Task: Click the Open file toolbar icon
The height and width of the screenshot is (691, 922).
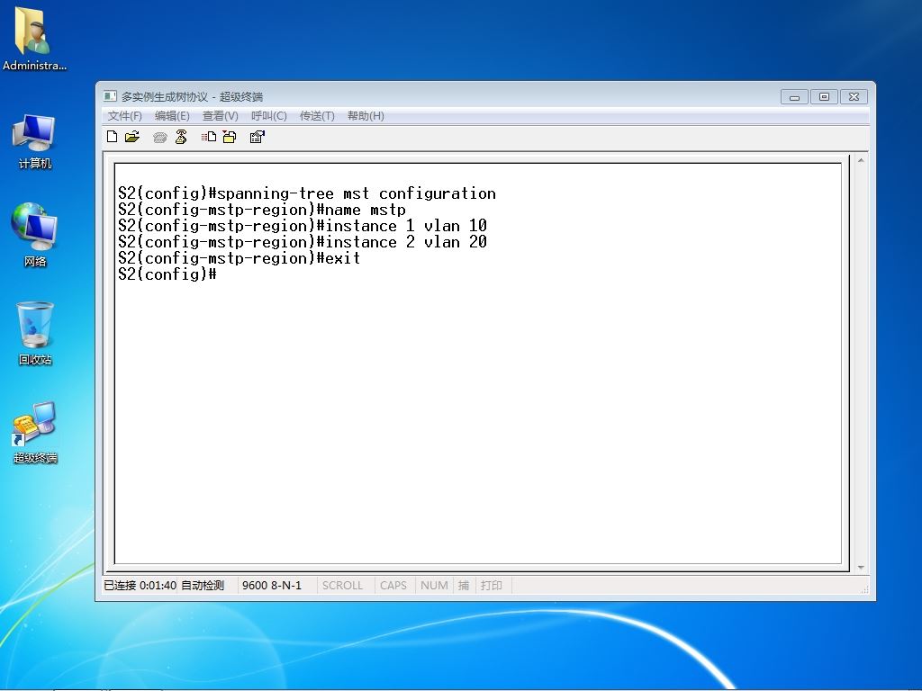Action: (x=132, y=137)
